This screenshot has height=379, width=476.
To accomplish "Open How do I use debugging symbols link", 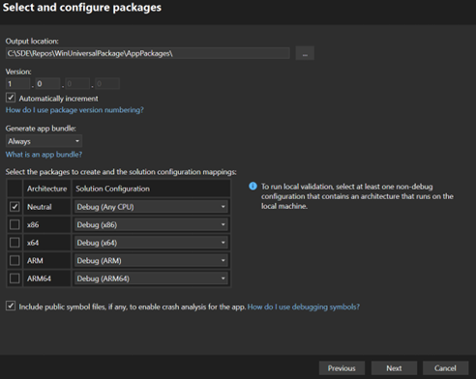I will pos(304,306).
